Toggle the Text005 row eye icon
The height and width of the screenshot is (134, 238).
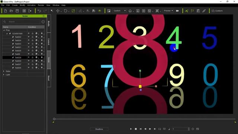click(29, 68)
